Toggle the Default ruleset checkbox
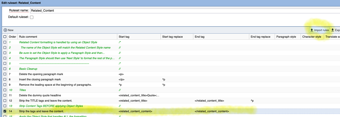This screenshot has height=117, width=340. (32, 17)
